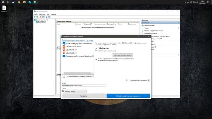Select Локальный источник установки
The width and height of the screenshot is (212, 119).
coord(78,76)
